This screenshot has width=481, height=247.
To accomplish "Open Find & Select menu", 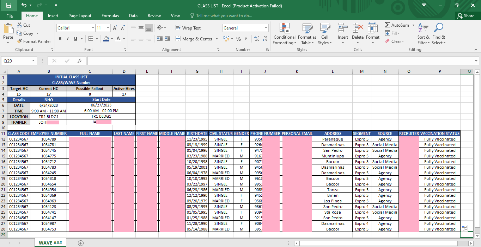I will coord(439,34).
